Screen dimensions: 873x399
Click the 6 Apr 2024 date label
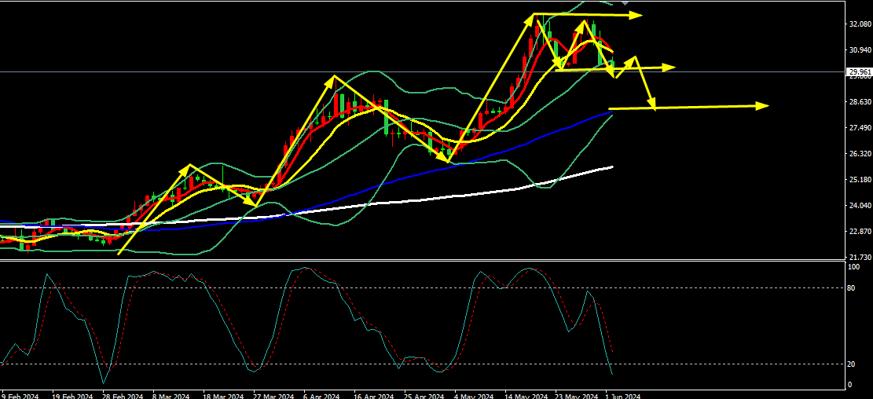pos(321,396)
